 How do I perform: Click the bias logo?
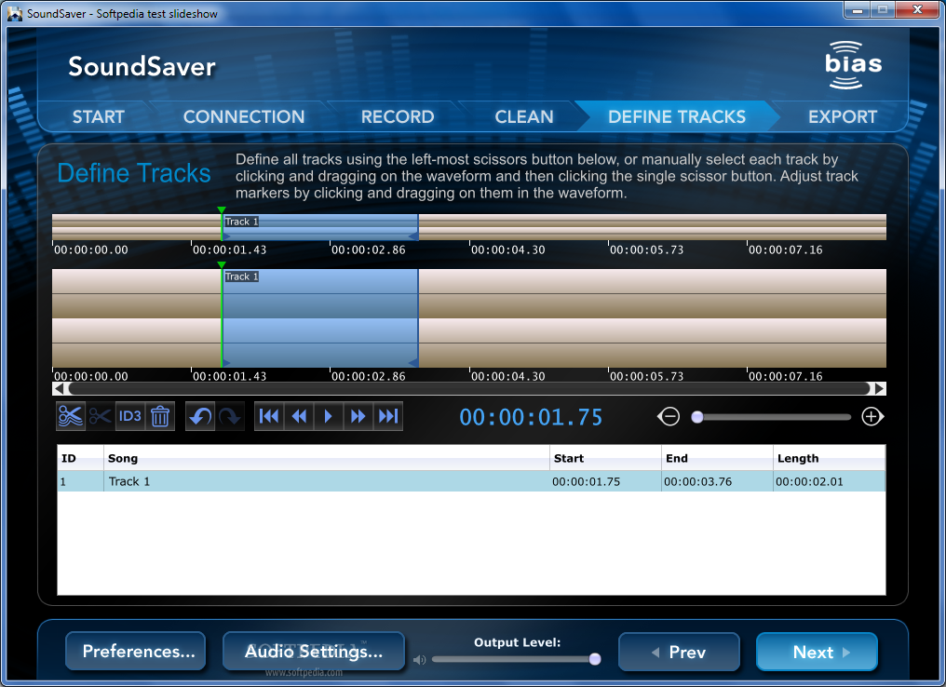(x=854, y=64)
